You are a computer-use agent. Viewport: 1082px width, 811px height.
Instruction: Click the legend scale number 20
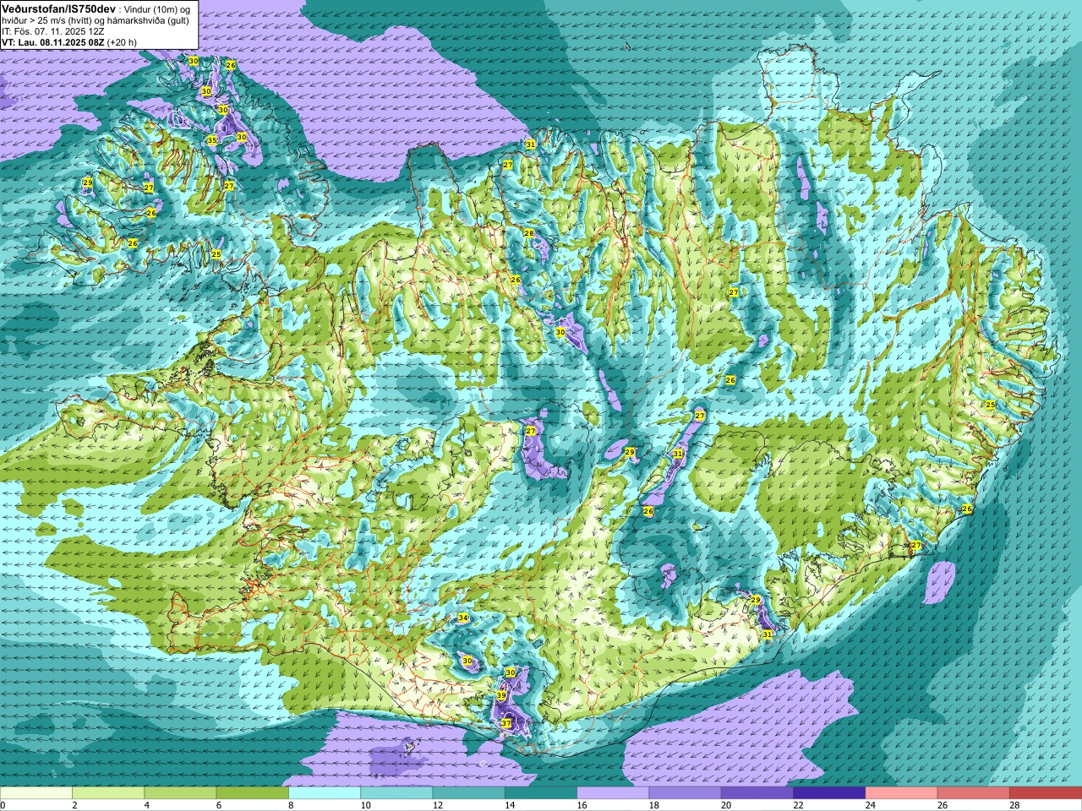pyautogui.click(x=726, y=806)
